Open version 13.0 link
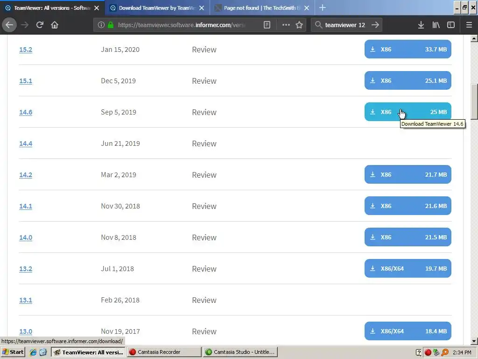478x359 pixels. point(26,331)
